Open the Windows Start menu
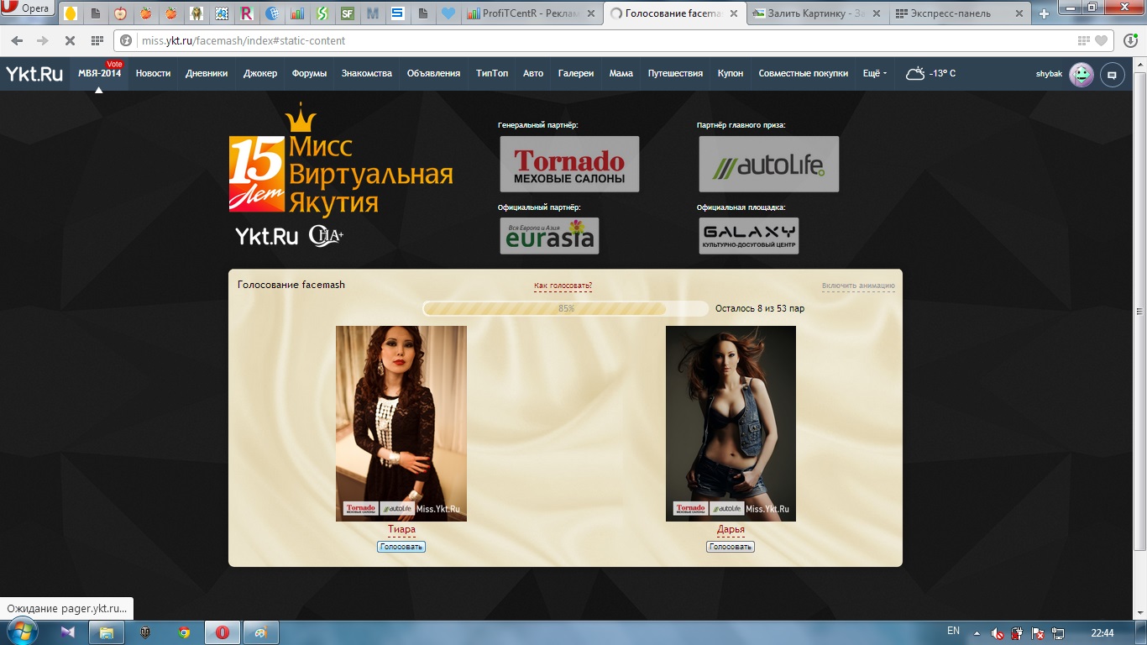Image resolution: width=1147 pixels, height=645 pixels. point(23,632)
